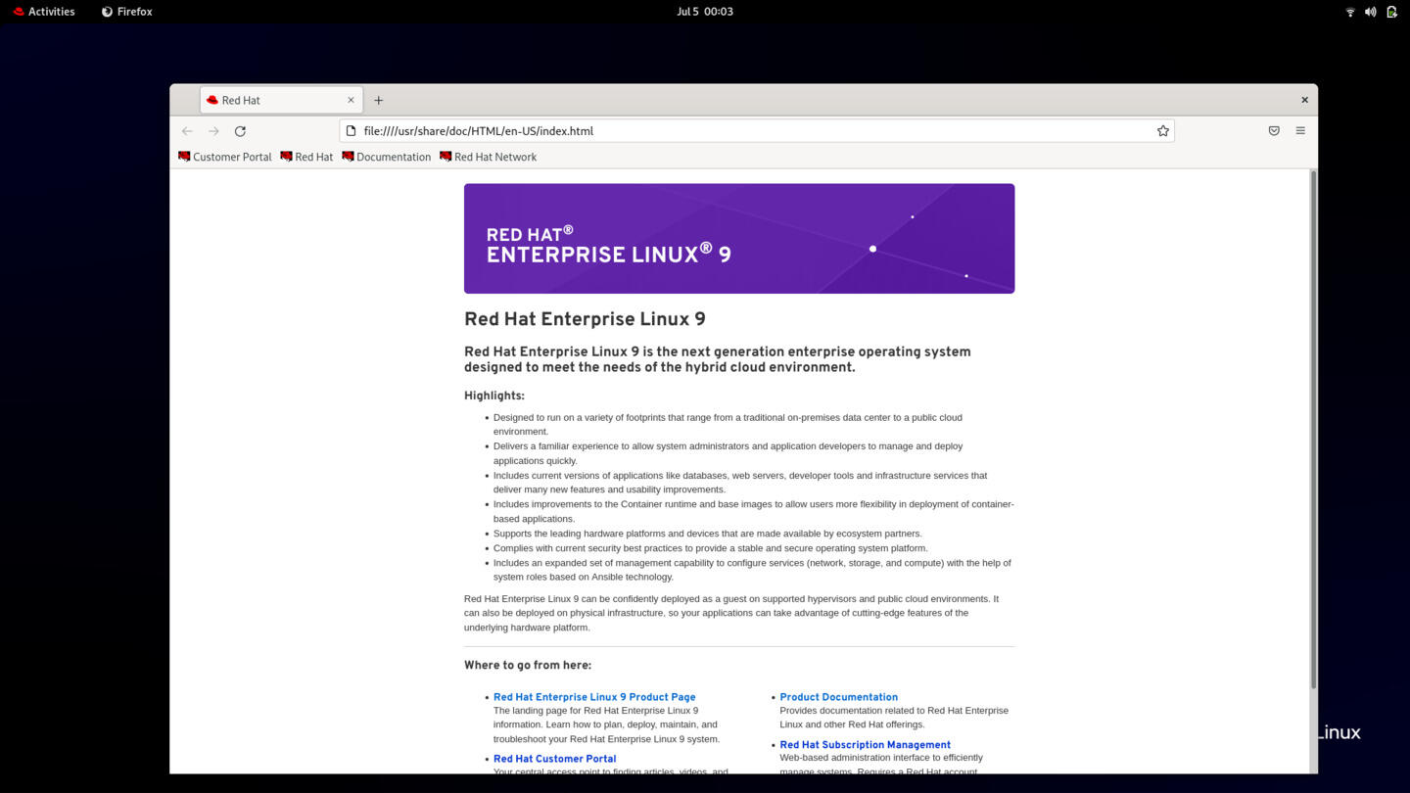Save page to Pocket icon
This screenshot has height=793, width=1410.
pos(1274,131)
